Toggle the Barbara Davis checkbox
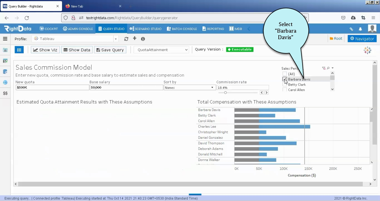Screen dimensions: 380x201 pos(285,79)
